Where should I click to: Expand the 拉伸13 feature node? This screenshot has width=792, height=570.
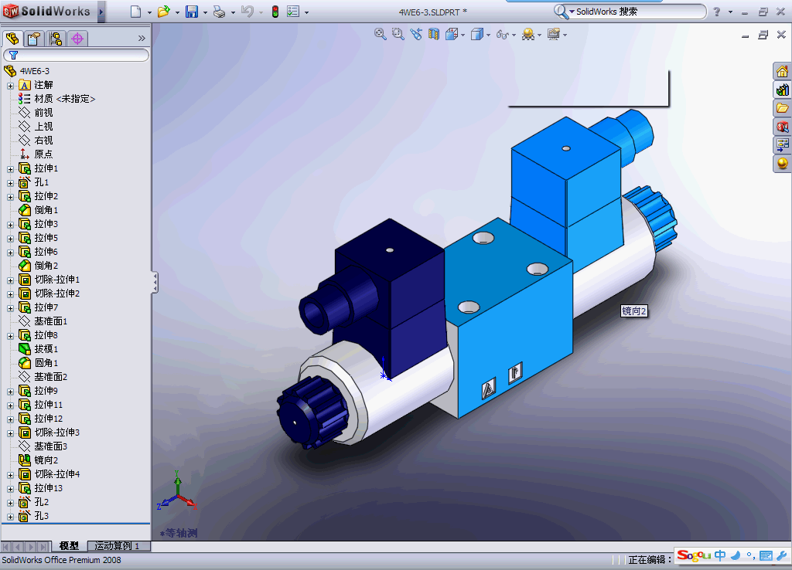click(x=10, y=489)
